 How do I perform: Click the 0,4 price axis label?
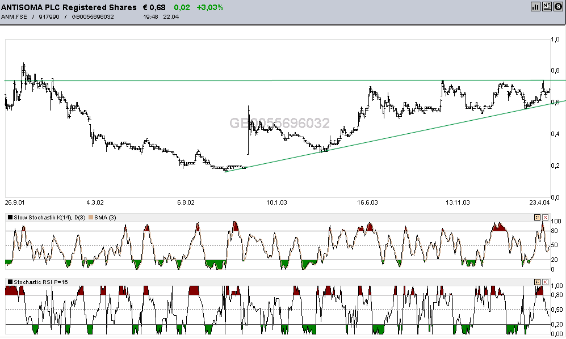[555, 134]
